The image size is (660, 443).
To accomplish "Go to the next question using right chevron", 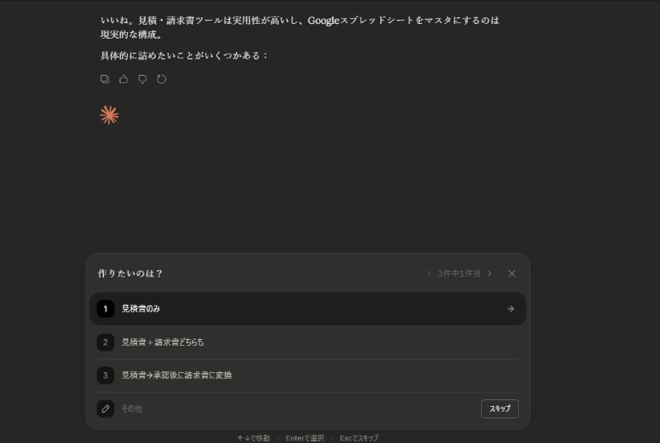I will click(489, 273).
